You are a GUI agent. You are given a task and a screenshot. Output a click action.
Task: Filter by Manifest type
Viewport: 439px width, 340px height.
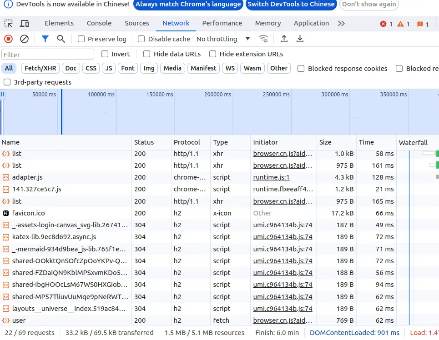pos(203,68)
